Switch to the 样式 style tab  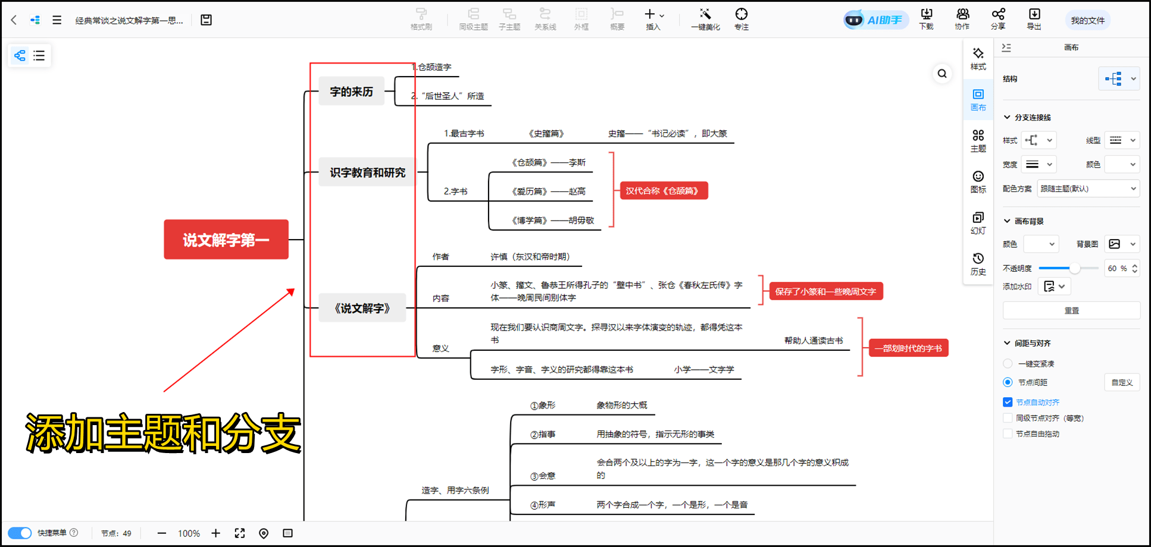click(x=978, y=58)
